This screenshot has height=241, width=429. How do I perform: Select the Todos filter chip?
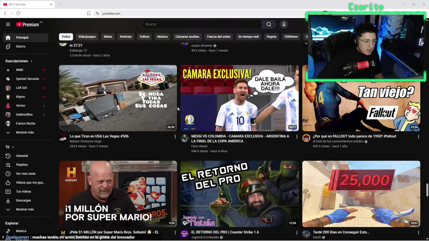click(66, 37)
